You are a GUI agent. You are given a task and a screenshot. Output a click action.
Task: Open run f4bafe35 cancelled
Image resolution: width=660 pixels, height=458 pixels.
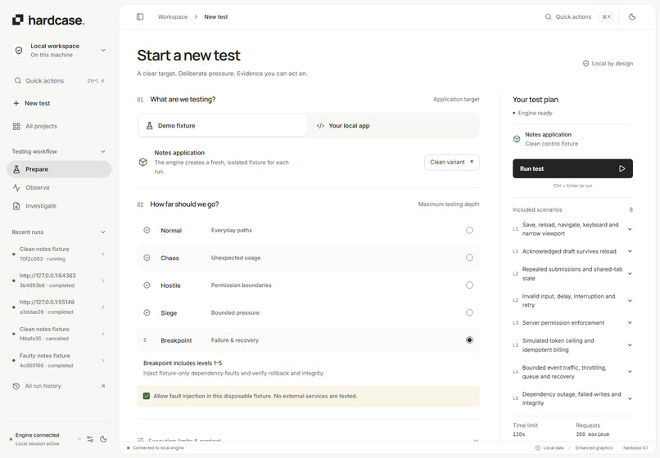click(59, 334)
